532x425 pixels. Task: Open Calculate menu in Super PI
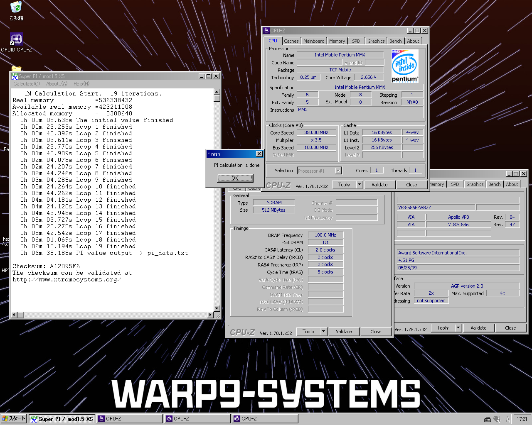27,84
